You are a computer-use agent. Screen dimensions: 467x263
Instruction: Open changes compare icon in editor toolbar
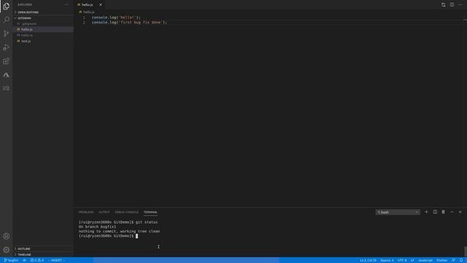(x=444, y=5)
